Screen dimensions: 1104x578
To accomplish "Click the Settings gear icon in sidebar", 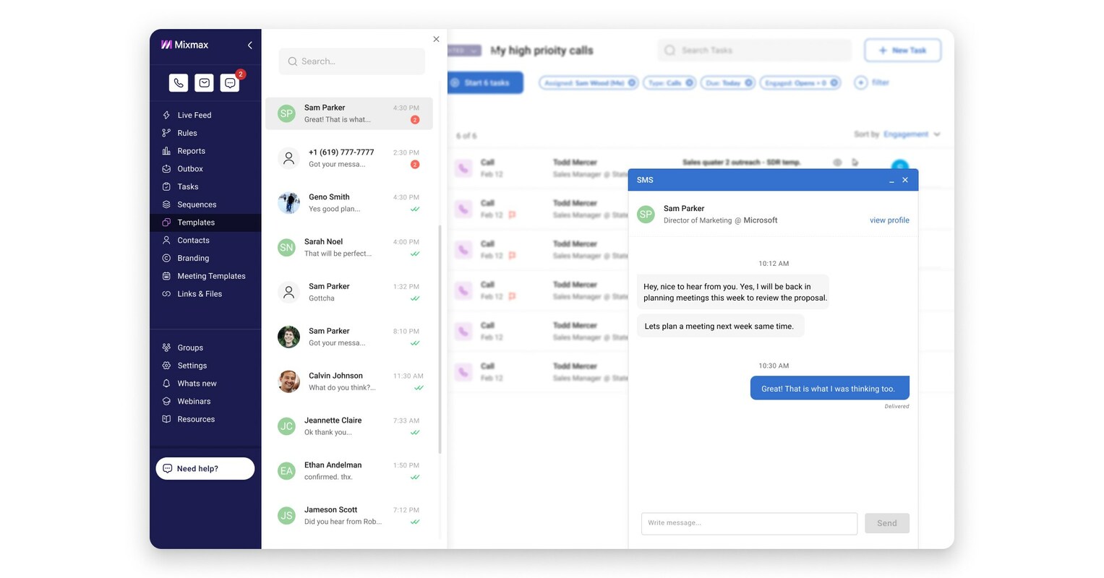I will click(166, 366).
